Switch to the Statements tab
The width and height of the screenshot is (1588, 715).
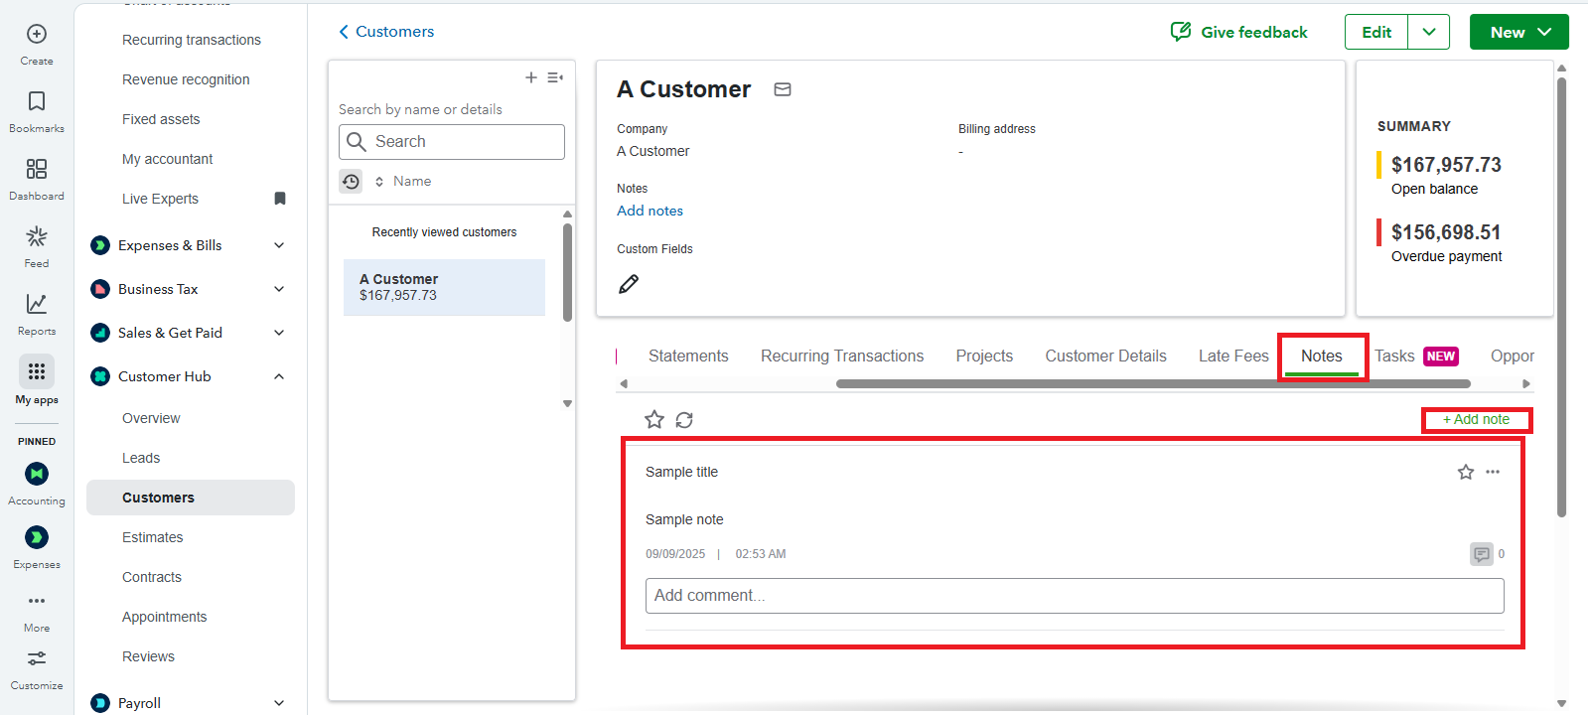tap(688, 357)
